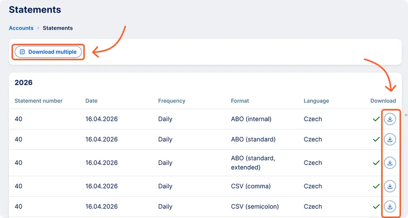Click the Language column header
408x218 pixels.
[316, 101]
